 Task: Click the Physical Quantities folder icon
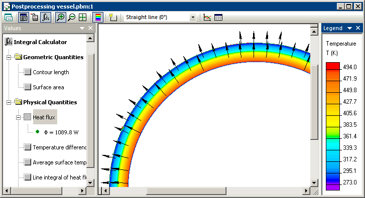(x=18, y=102)
